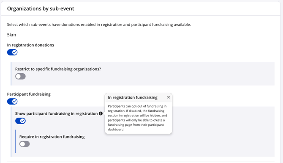Toggle Show participant fundraising in registration switch
This screenshot has height=163, width=283.
[x=20, y=121]
